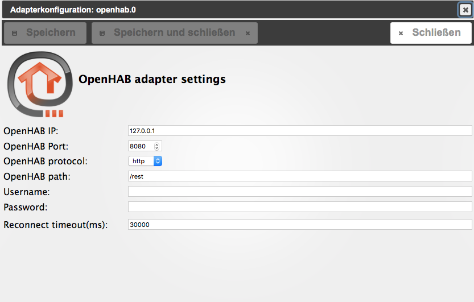Click the OpenHAB Port stepper arrows
The height and width of the screenshot is (302, 474).
click(158, 146)
